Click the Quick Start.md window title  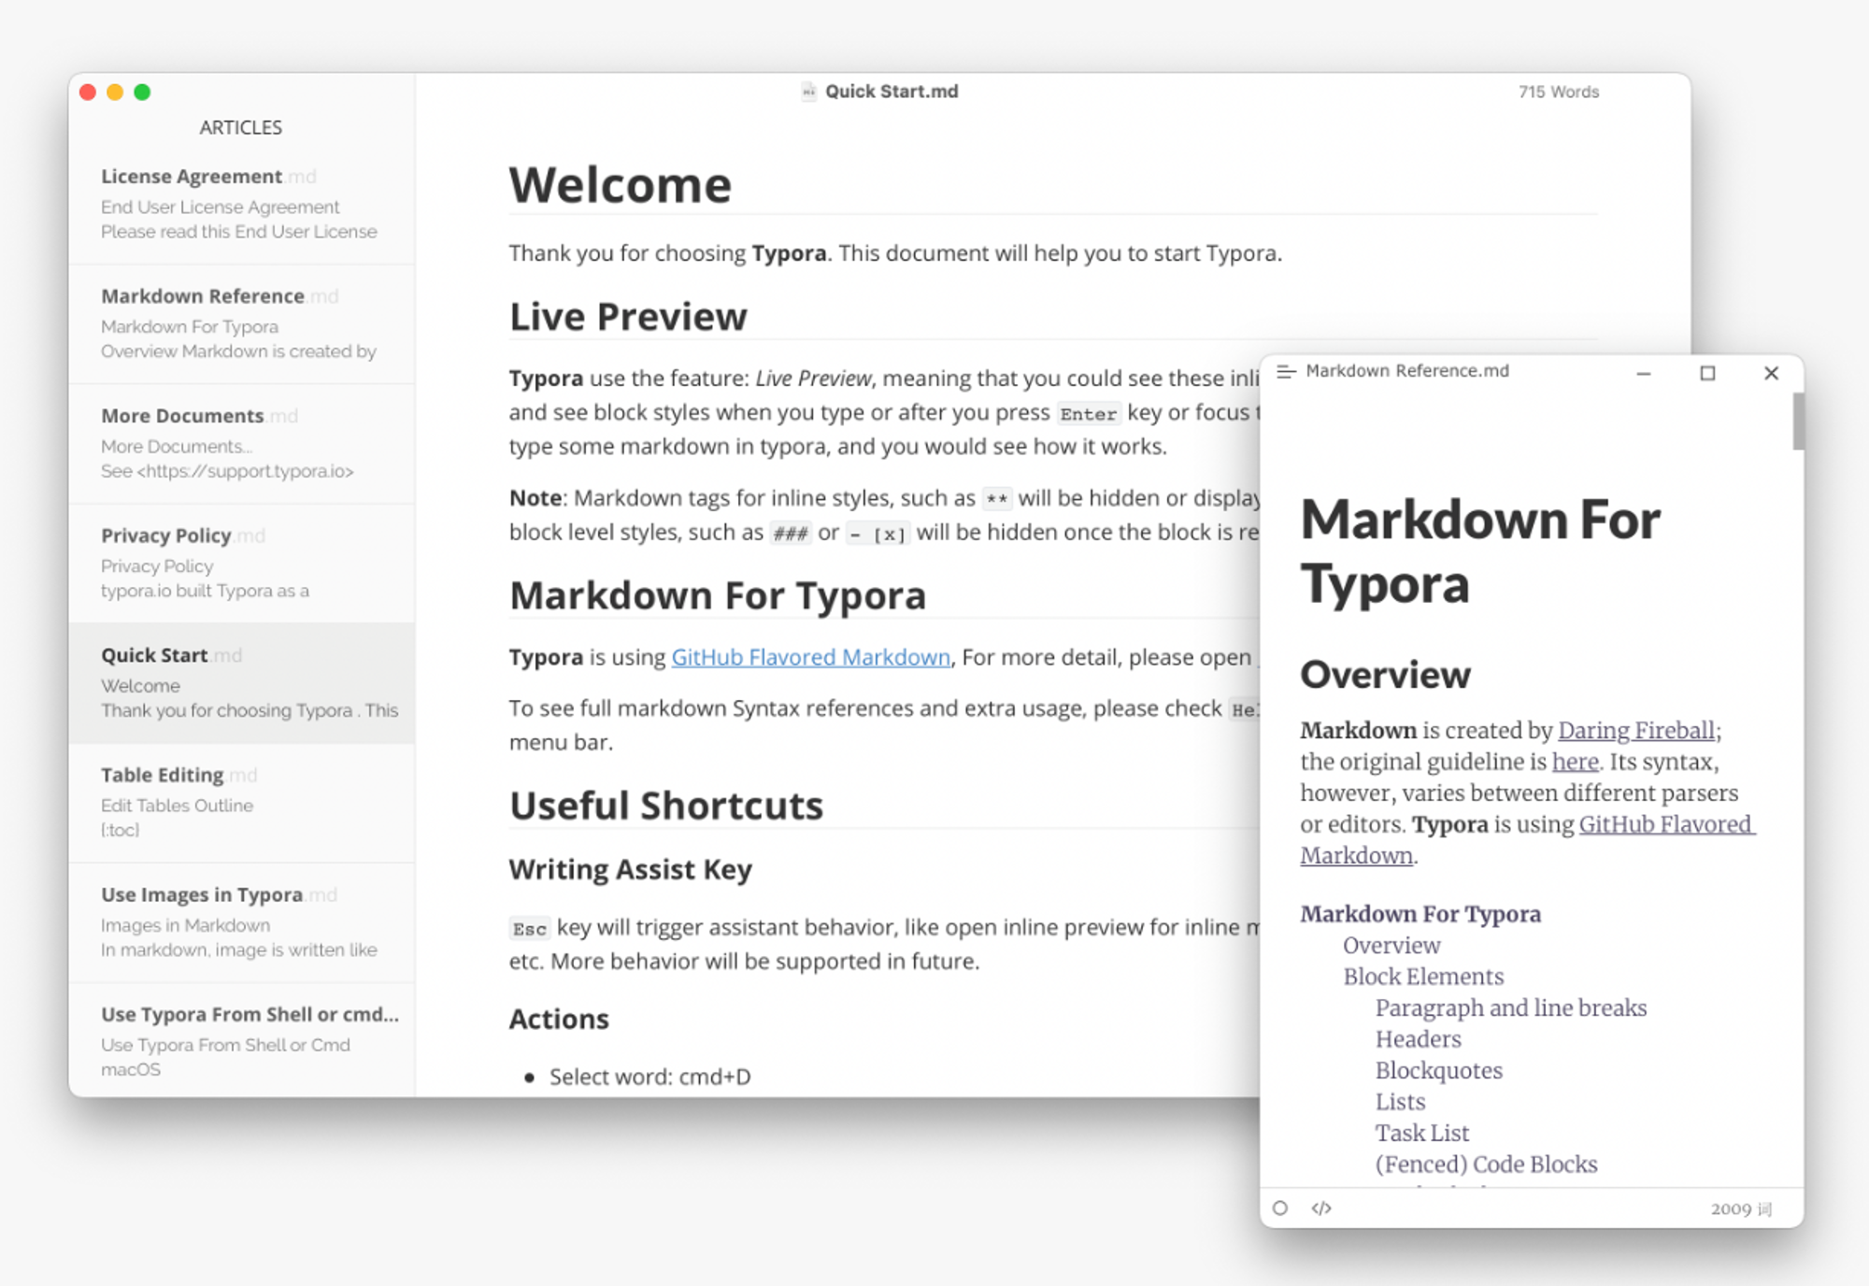coord(892,92)
